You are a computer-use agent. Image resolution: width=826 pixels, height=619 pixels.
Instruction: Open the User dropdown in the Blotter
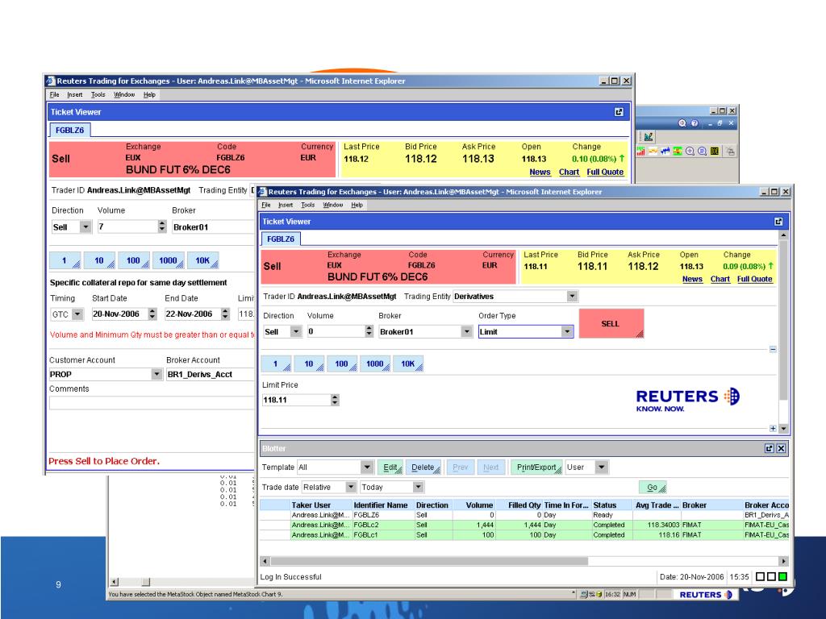[x=602, y=467]
